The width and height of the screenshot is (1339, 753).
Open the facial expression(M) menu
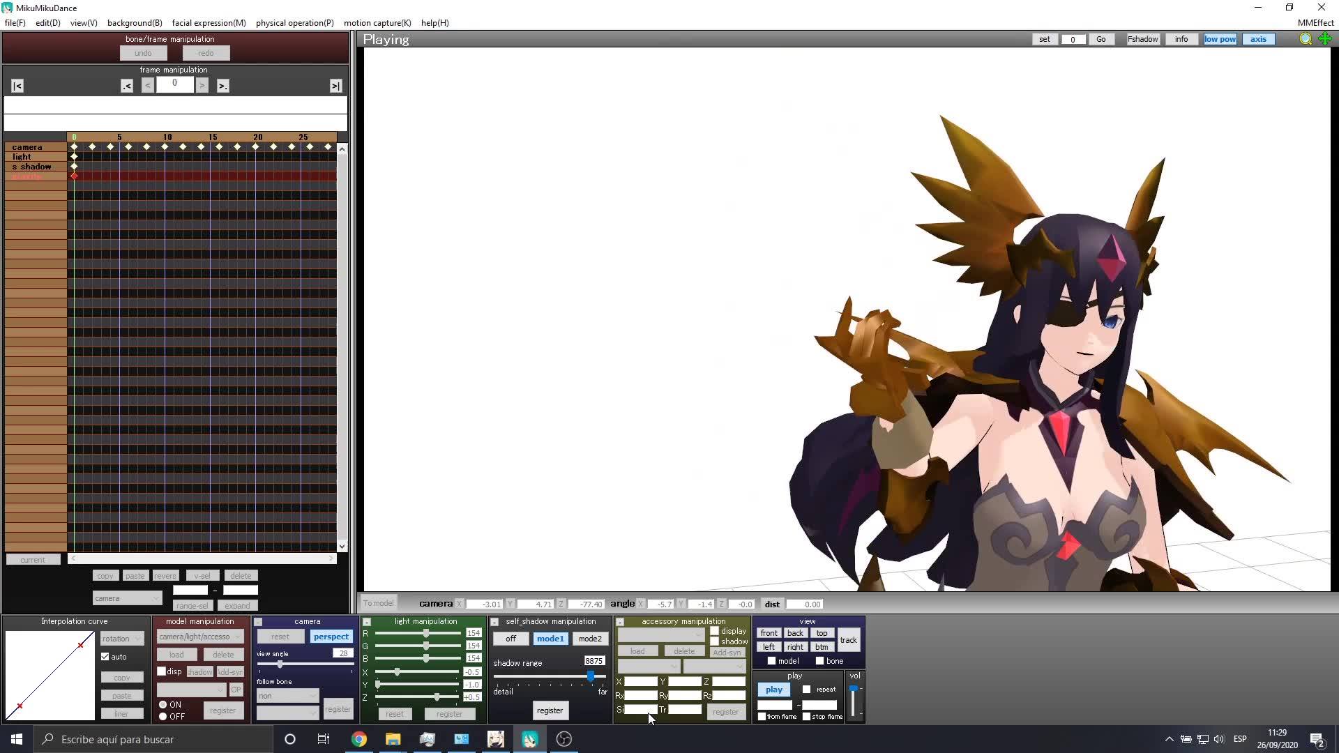pos(209,23)
